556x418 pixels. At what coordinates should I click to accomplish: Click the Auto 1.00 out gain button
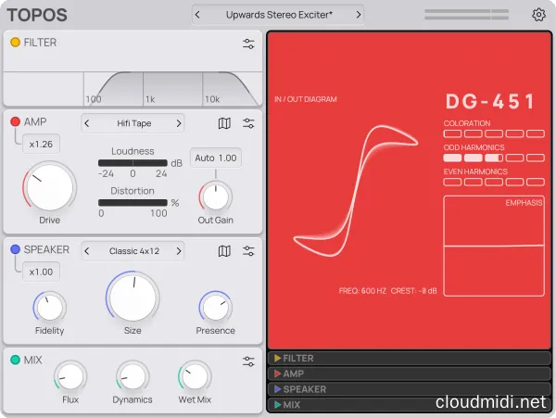coord(215,158)
